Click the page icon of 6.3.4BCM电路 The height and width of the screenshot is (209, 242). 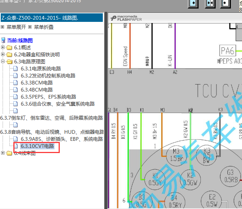[x=16, y=90]
